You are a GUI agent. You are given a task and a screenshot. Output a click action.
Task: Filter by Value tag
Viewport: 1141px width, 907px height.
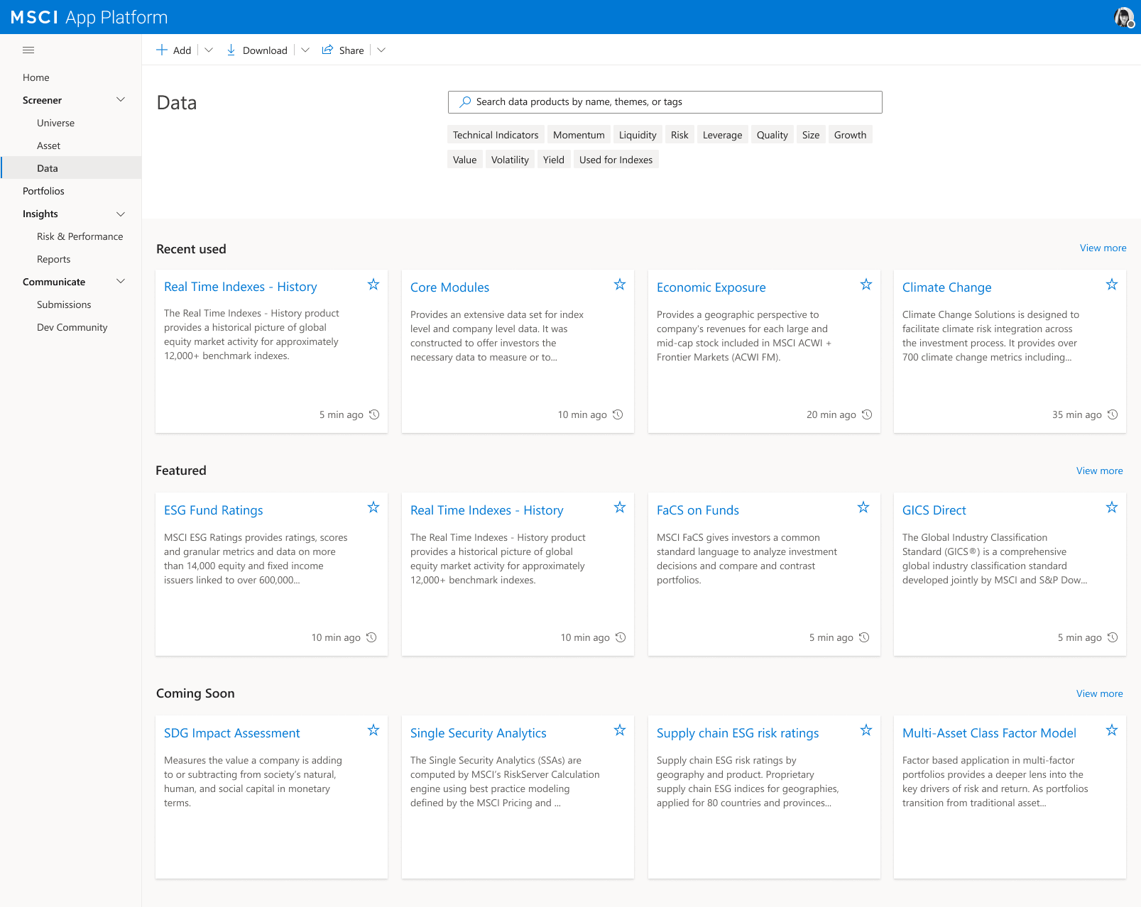click(x=465, y=160)
